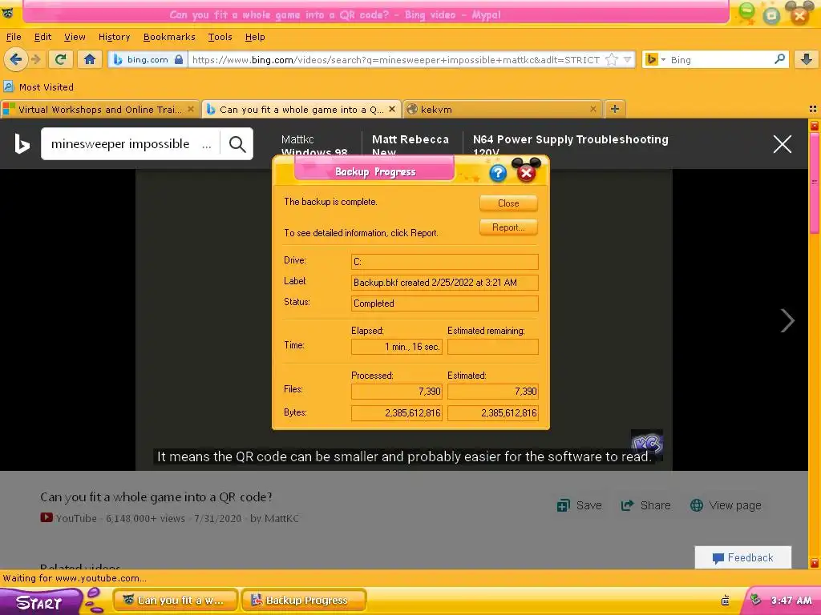Open the downloads arrow button
The height and width of the screenshot is (615, 821).
point(807,59)
